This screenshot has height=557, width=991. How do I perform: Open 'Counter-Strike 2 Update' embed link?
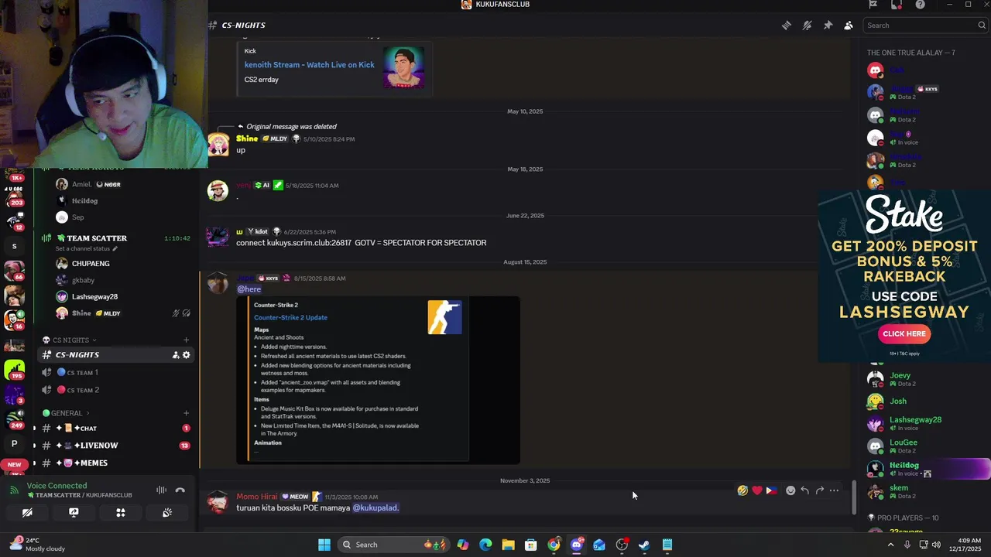coord(290,318)
